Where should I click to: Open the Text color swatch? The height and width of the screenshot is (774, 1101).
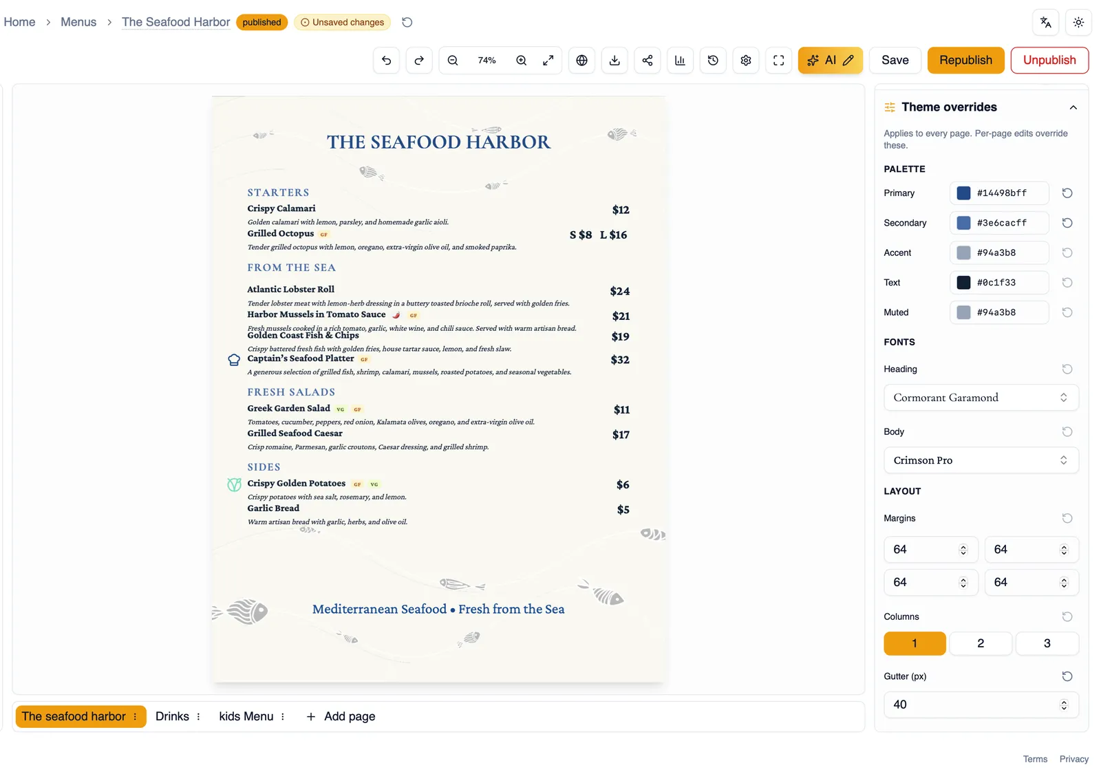(x=964, y=283)
